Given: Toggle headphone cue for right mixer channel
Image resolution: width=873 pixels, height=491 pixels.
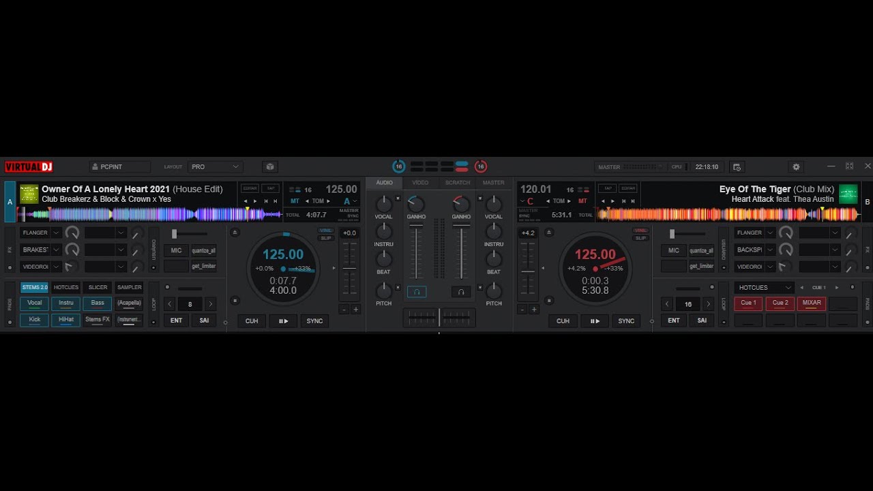Looking at the screenshot, I should [461, 292].
